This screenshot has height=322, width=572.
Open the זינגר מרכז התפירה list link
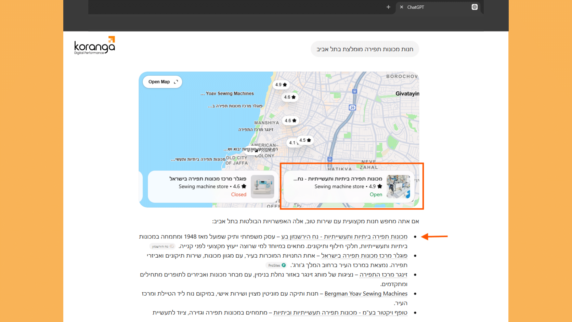pos(383,274)
